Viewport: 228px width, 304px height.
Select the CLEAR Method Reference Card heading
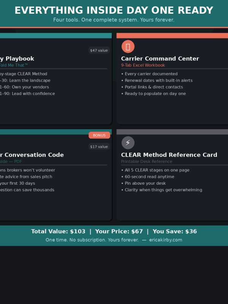[x=169, y=155]
